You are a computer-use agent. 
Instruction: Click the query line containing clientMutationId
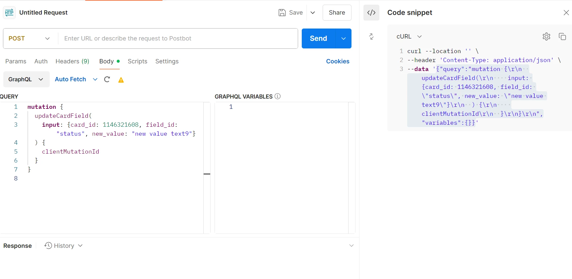(70, 152)
